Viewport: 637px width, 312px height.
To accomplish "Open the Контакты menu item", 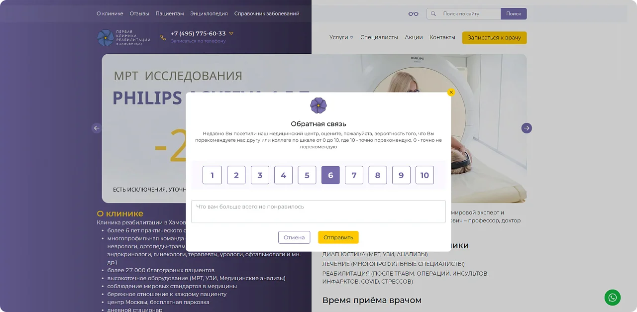I will coord(442,37).
